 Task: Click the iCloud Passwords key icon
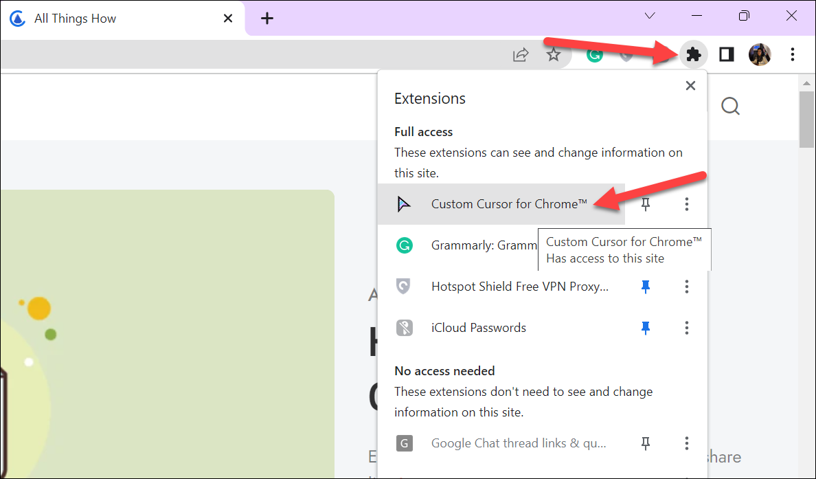coord(405,328)
